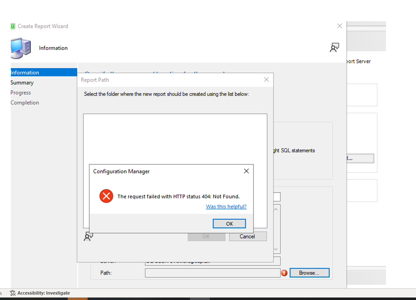Viewport: 416px width, 300px height.
Task: Click the feedback icon in the wizard header
Action: [334, 47]
